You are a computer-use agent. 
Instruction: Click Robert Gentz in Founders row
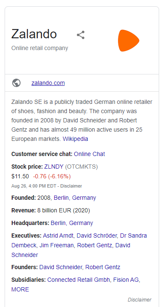click(x=102, y=267)
